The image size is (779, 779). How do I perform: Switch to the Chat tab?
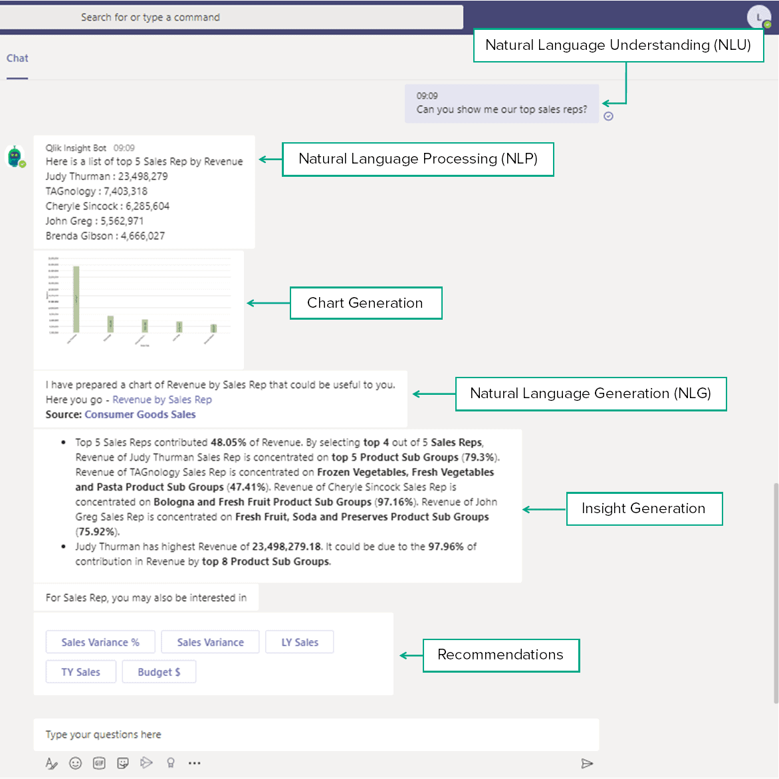tap(17, 58)
